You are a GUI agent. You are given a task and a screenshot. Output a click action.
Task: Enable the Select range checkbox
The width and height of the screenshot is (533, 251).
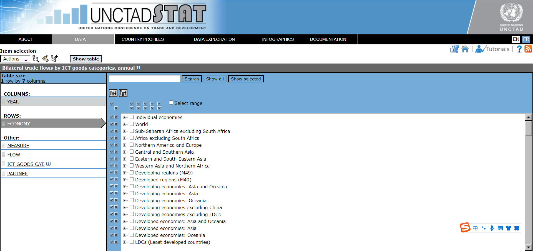(171, 103)
